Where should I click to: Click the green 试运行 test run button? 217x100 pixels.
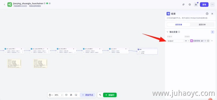tap(110, 95)
